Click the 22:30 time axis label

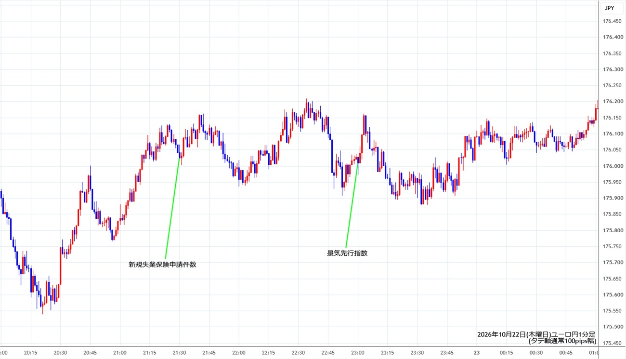point(298,353)
